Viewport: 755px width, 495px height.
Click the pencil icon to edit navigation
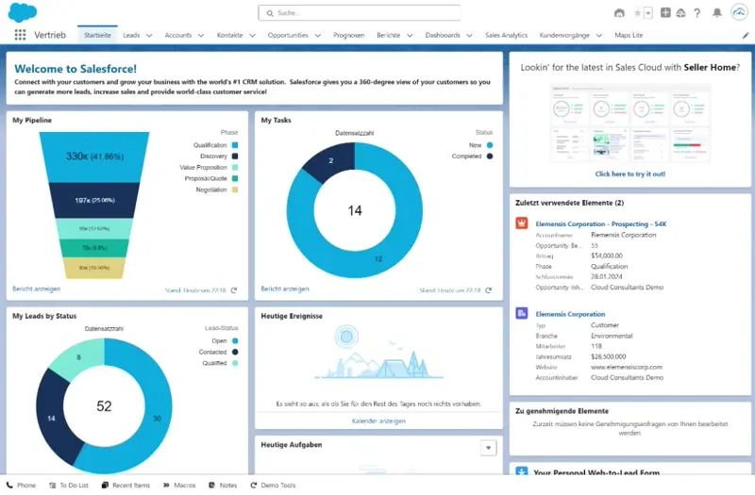746,35
